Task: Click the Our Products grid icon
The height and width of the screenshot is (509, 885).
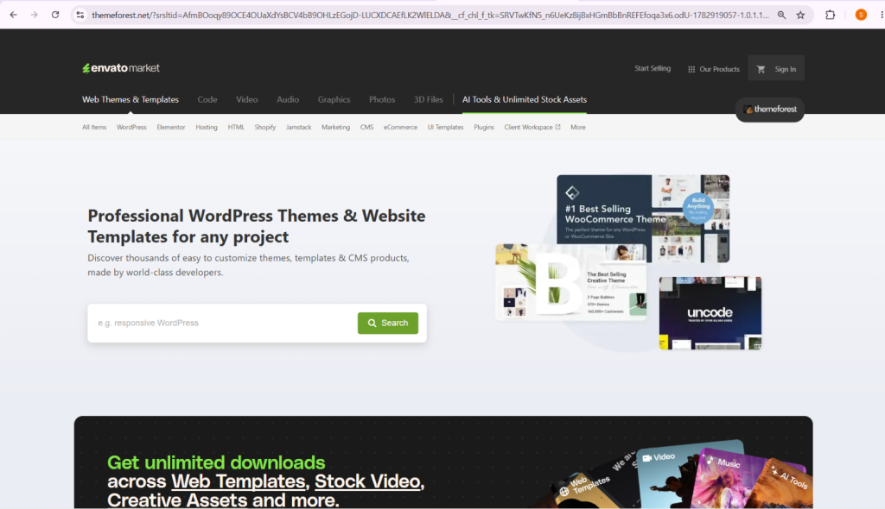Action: click(x=691, y=69)
